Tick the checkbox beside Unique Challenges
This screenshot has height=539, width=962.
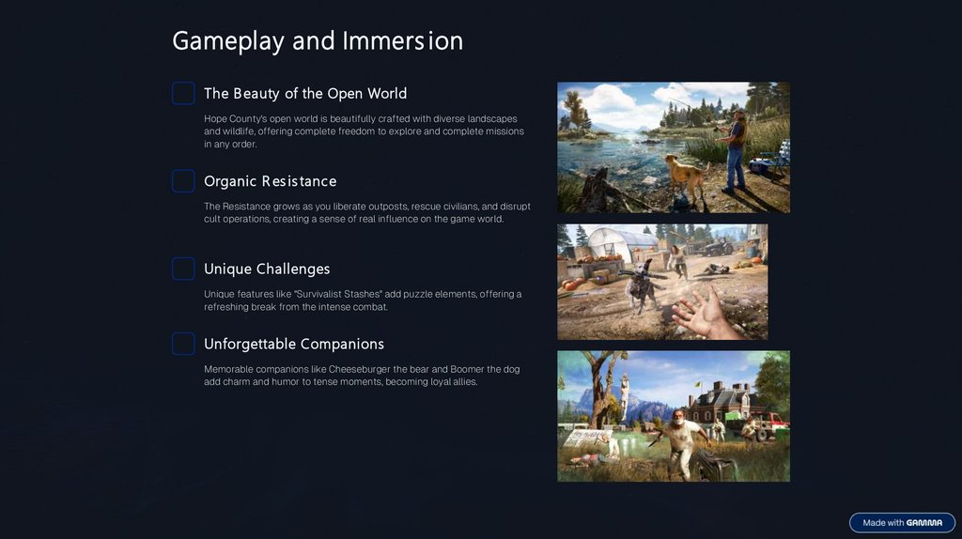(183, 269)
